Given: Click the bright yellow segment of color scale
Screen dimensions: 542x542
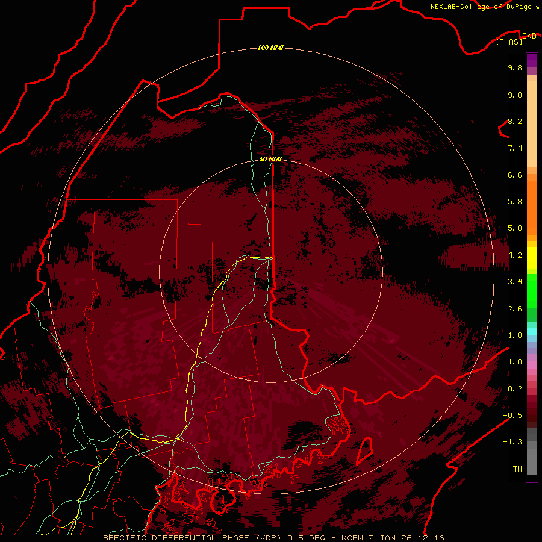Looking at the screenshot, I should [x=532, y=258].
